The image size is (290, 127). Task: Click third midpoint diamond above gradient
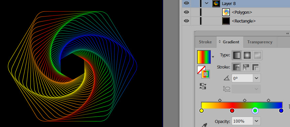click(269, 100)
